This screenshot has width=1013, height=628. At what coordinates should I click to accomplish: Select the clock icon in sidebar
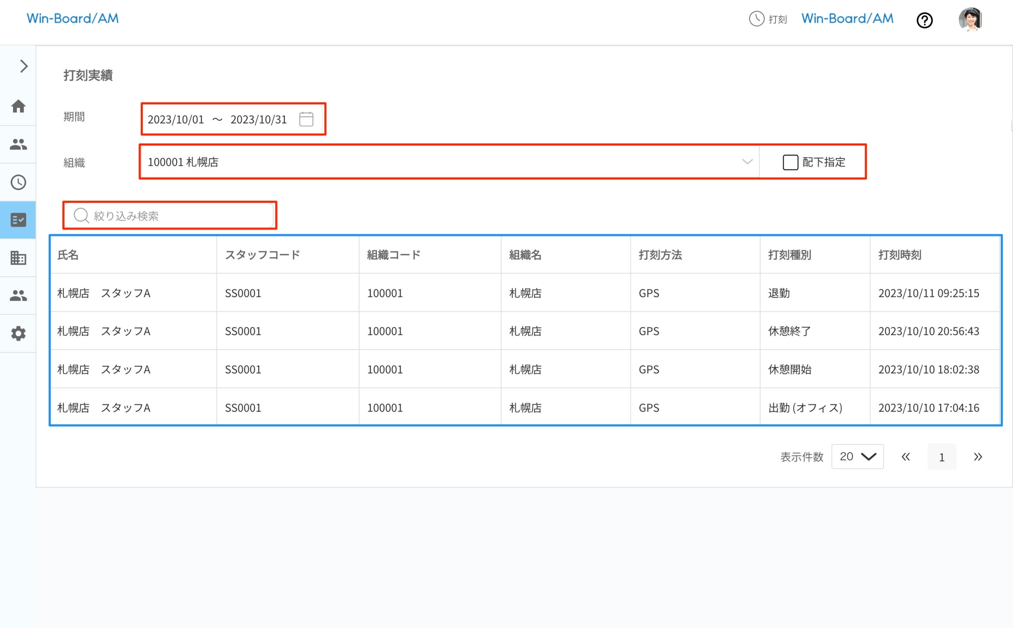coord(18,182)
